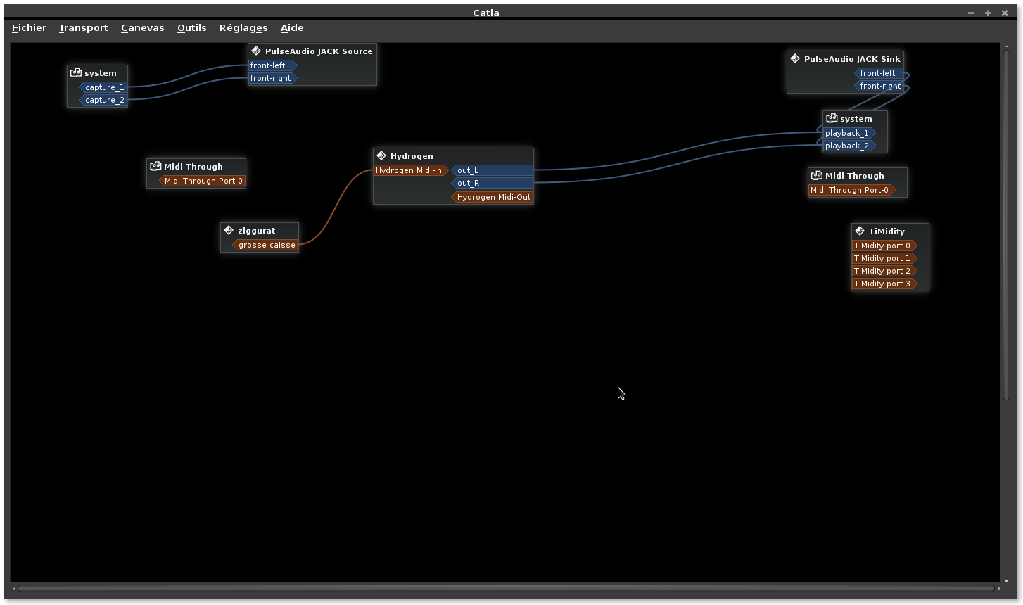
Task: Open the Aide menu
Action: pyautogui.click(x=292, y=27)
